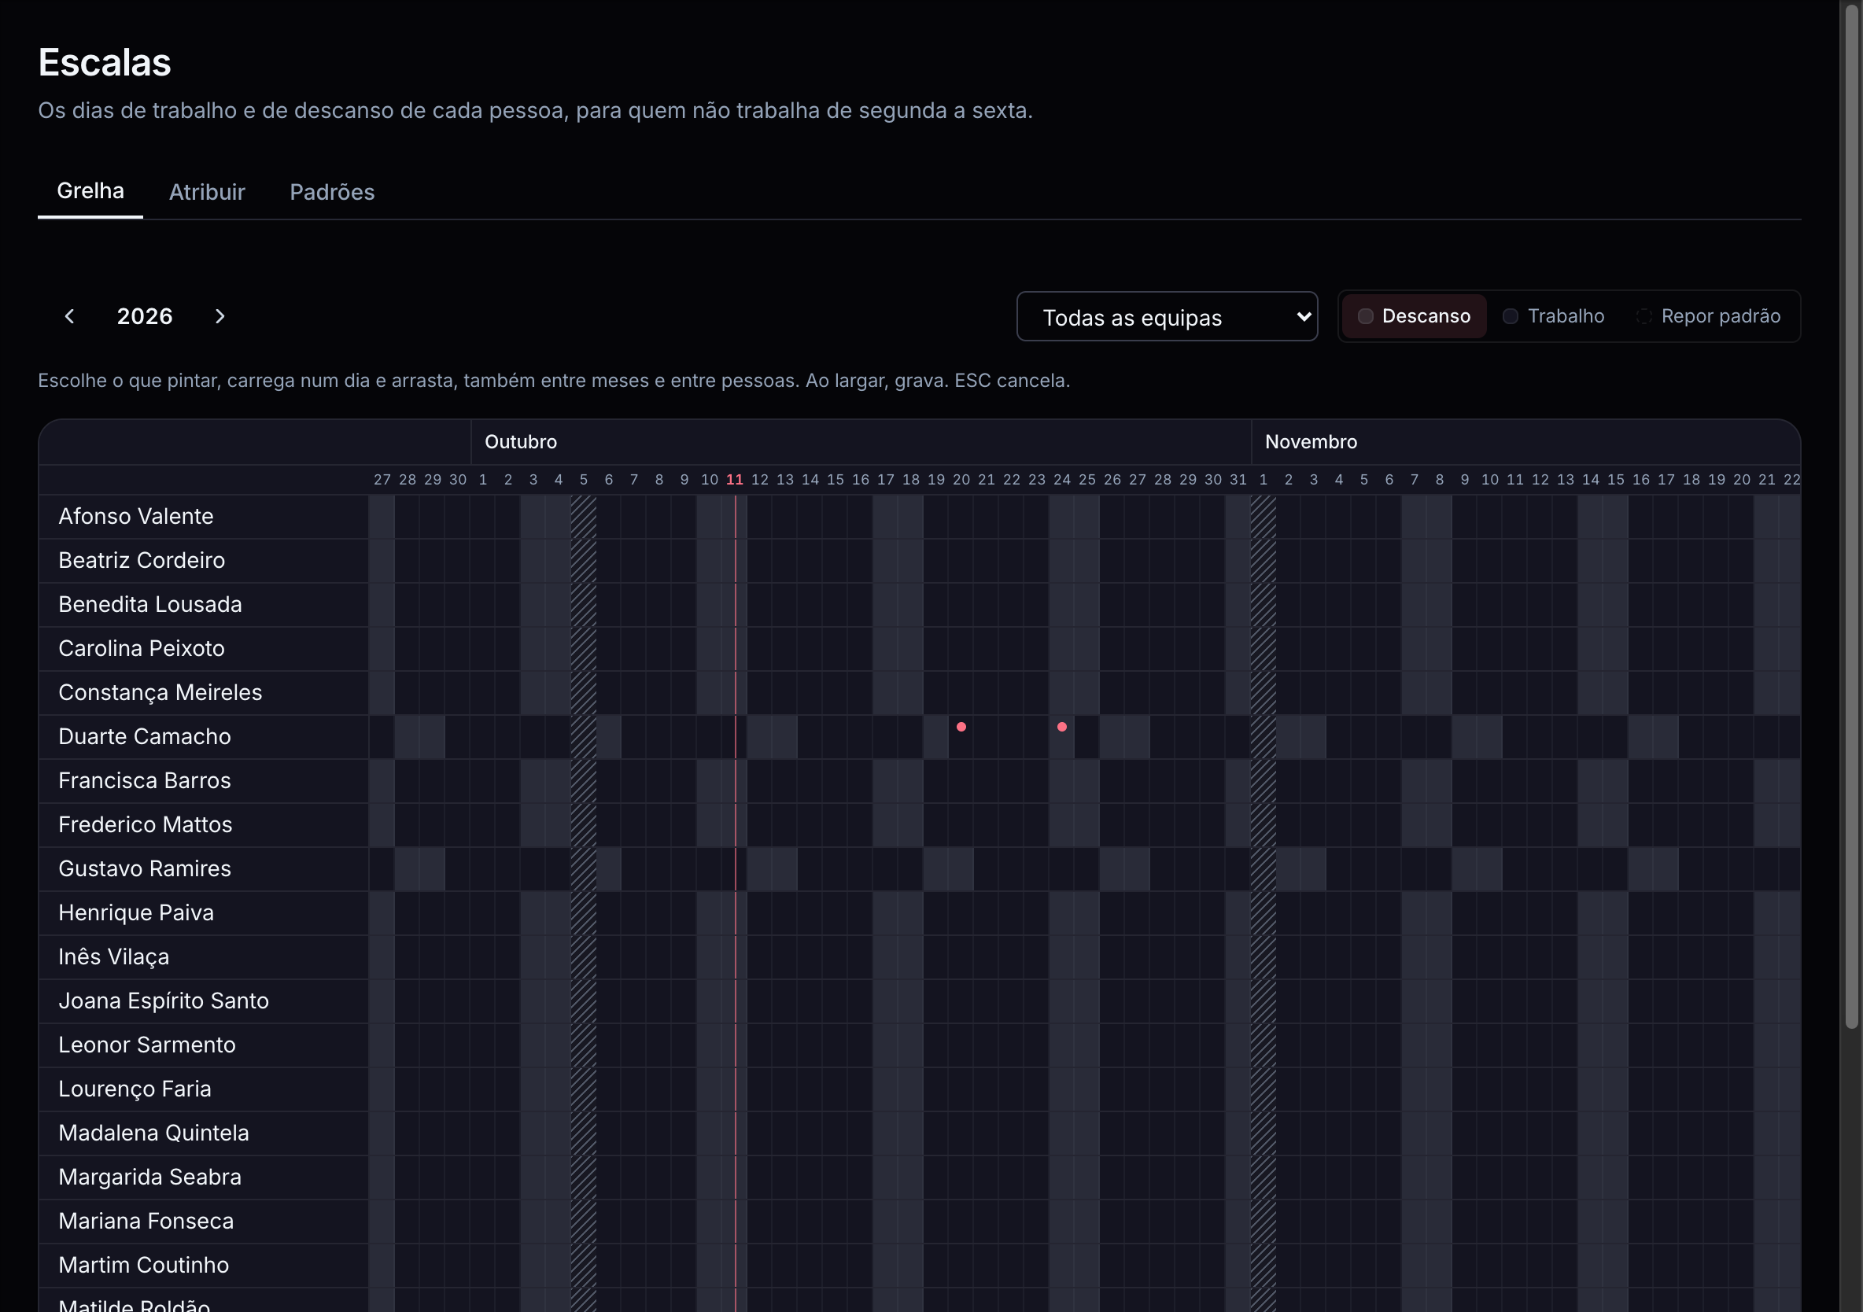The height and width of the screenshot is (1312, 1863).
Task: Select the Joana Espírito Santo row name
Action: 164,1001
